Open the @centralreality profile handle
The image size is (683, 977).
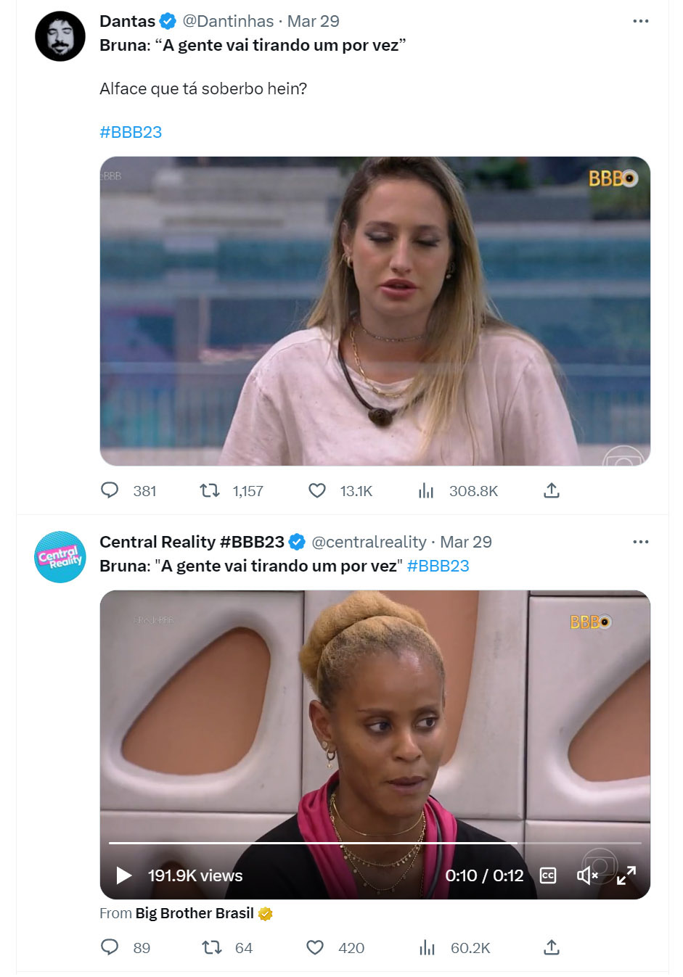click(x=369, y=542)
